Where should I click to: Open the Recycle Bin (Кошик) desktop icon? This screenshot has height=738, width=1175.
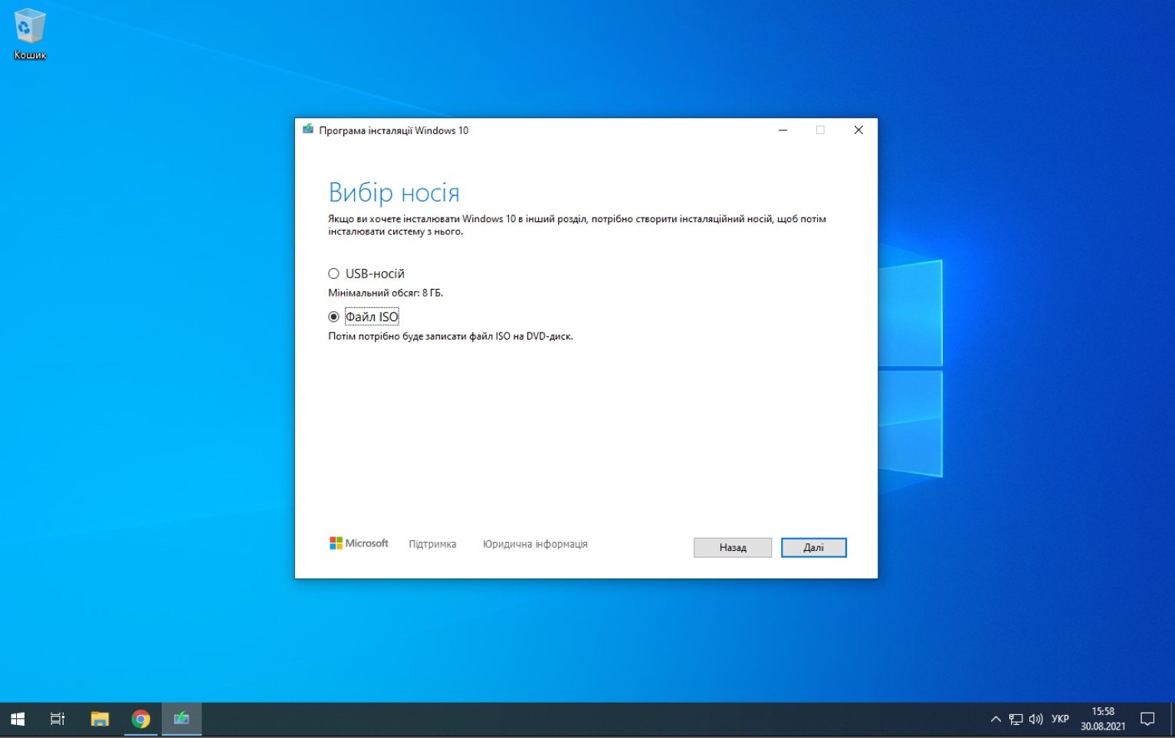tap(30, 34)
